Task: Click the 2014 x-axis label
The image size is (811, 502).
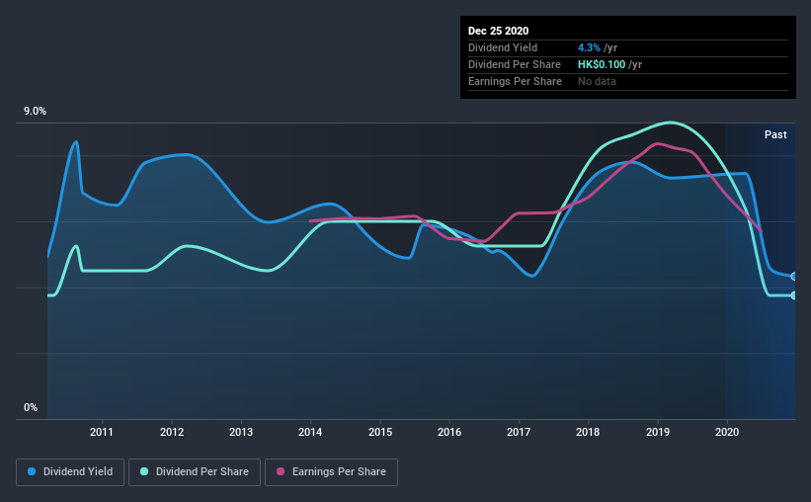Action: pos(310,432)
